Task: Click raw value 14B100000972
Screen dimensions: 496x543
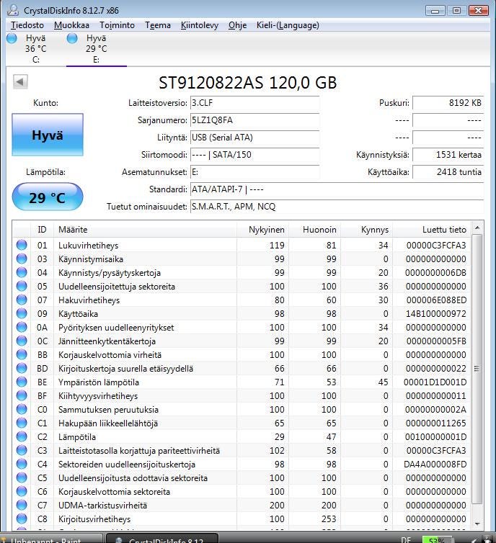Action: coord(436,314)
